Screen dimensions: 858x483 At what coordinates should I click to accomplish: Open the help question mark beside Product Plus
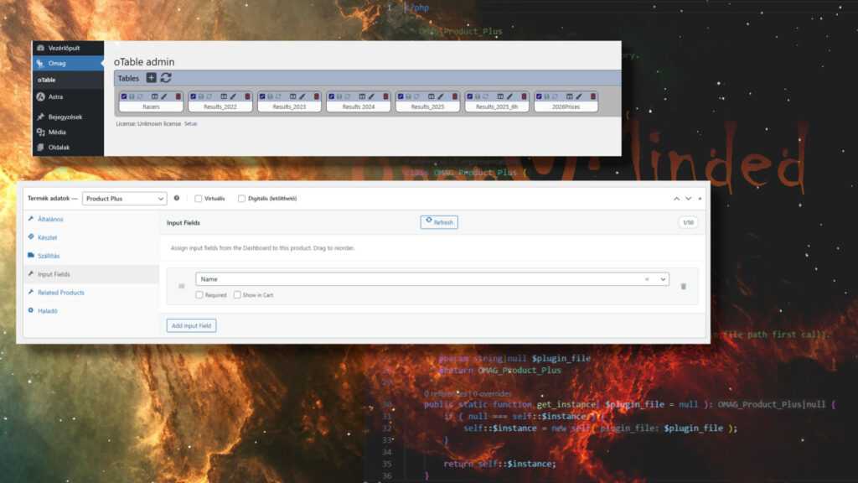(x=176, y=198)
